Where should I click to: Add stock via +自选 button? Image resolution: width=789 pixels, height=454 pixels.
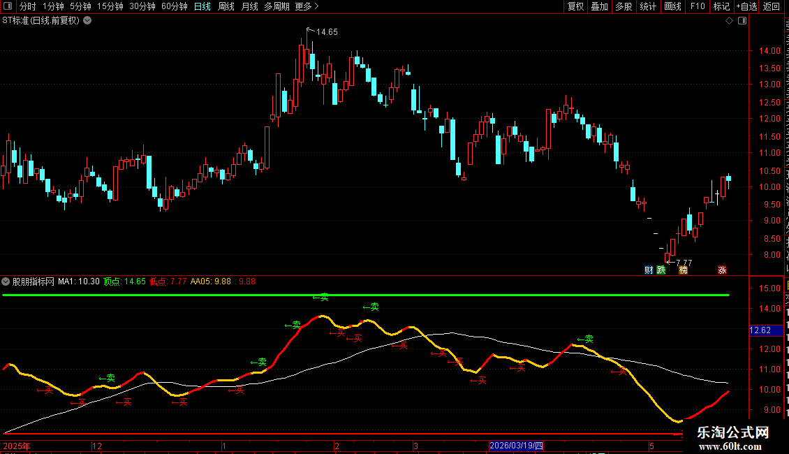point(746,6)
